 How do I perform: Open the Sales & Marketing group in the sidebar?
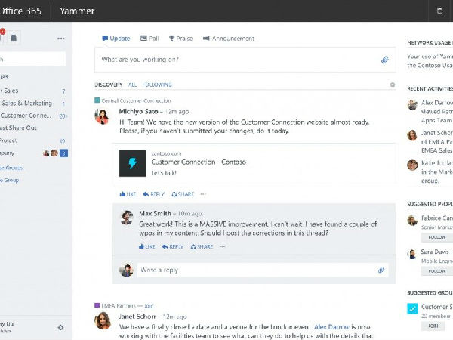click(x=27, y=104)
